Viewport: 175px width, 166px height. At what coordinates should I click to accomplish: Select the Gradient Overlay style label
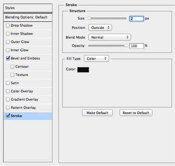pos(24,99)
